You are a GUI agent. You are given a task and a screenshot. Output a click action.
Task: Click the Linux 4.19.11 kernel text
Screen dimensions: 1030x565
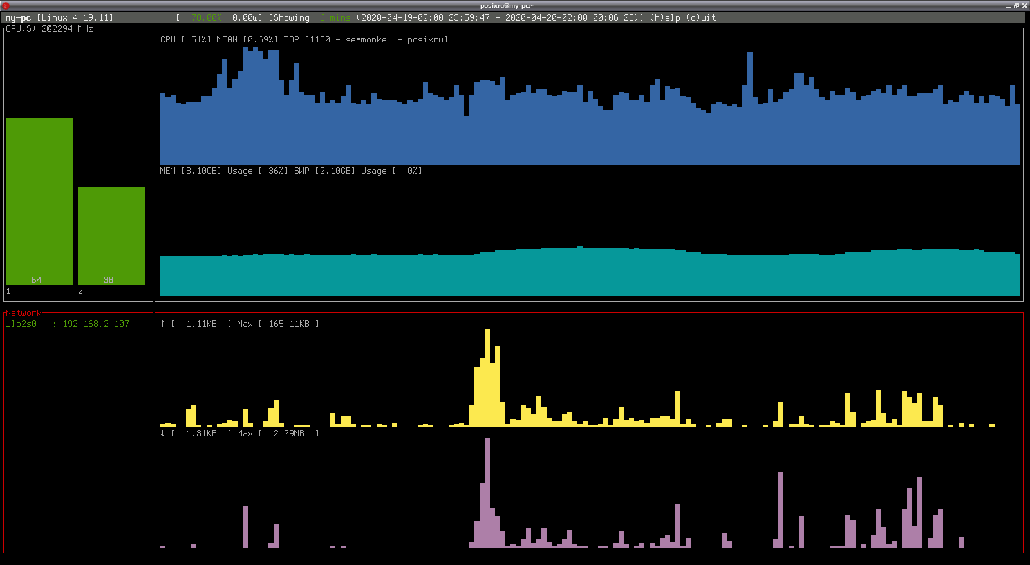(75, 17)
